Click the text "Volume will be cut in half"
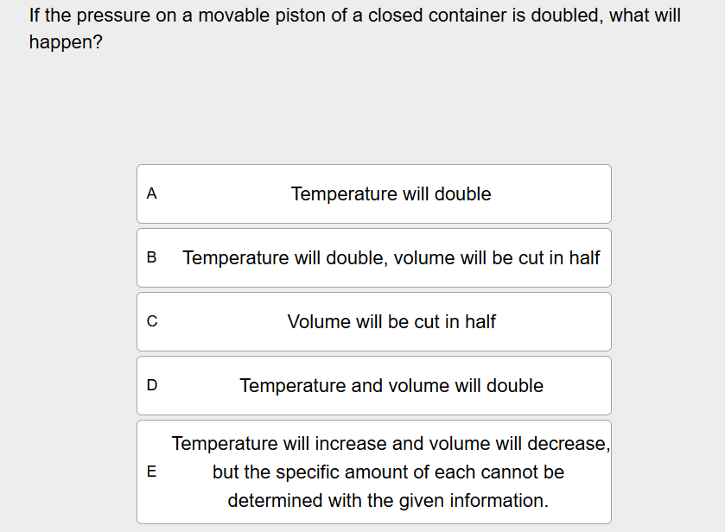 pos(391,321)
